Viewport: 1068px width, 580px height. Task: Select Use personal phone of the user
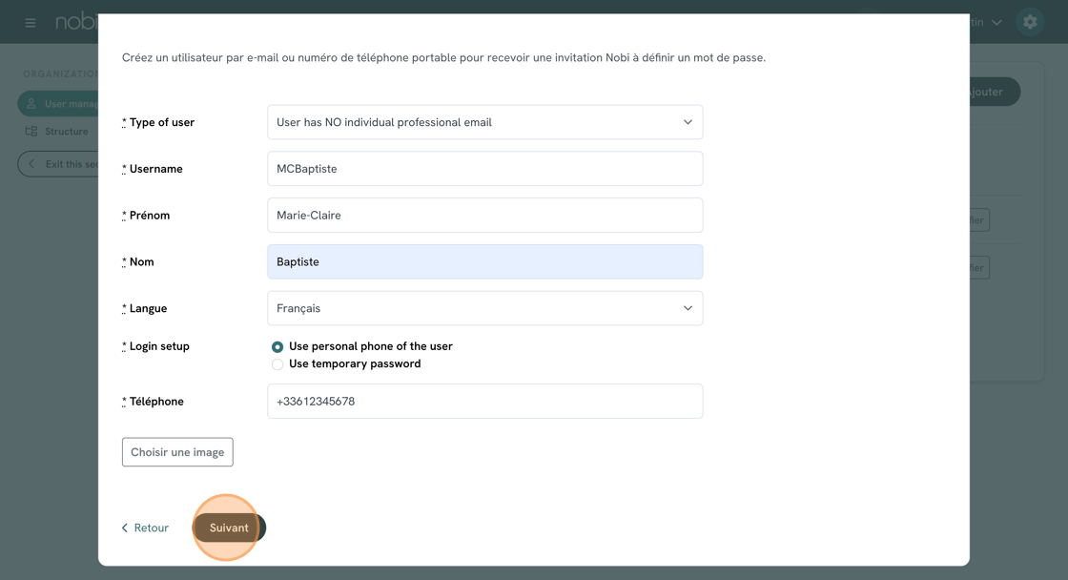[277, 347]
